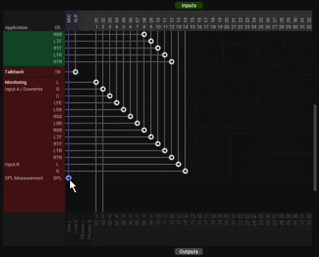
Task: Select the Line L output column label
Action: pyautogui.click(x=69, y=226)
